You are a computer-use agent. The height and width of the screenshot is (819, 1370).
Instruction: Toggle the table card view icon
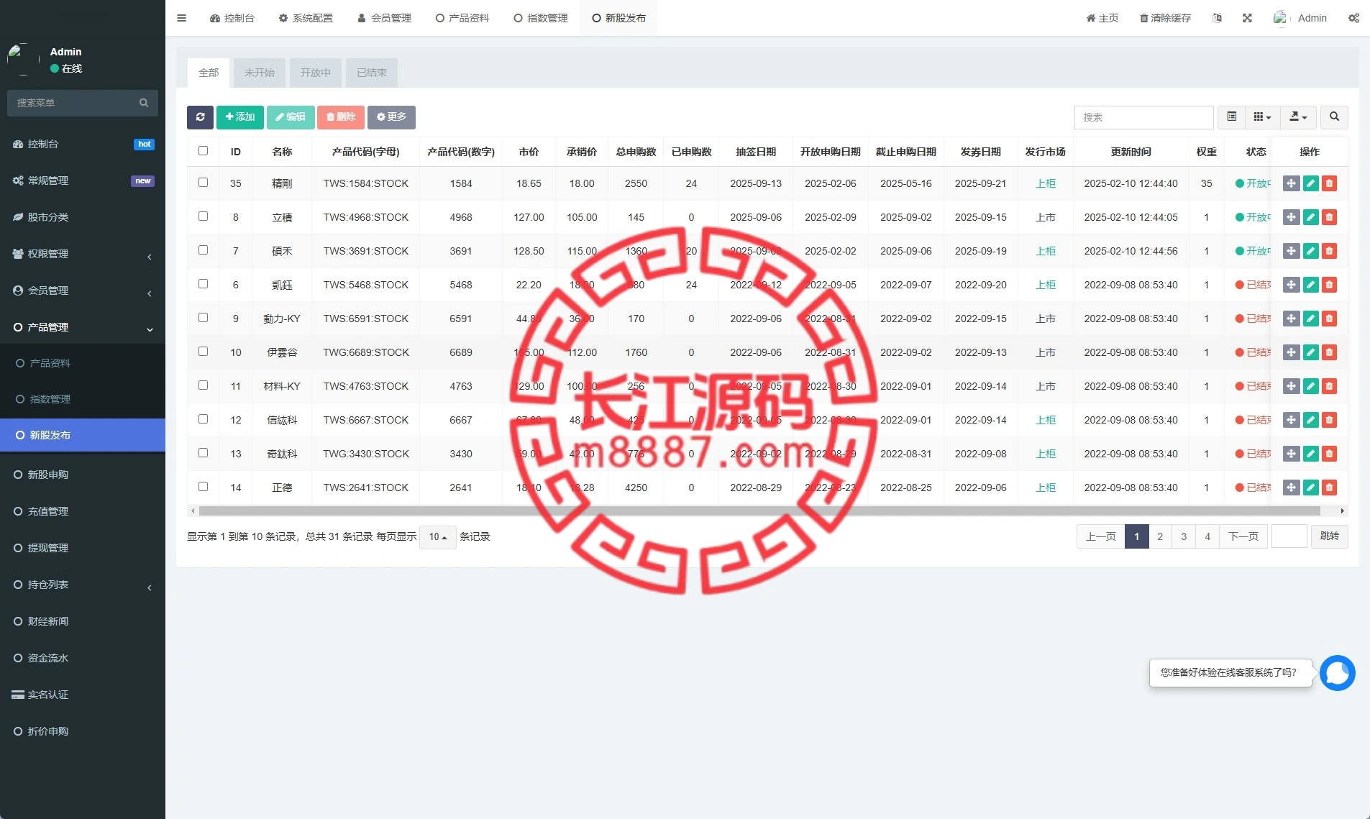coord(1231,117)
